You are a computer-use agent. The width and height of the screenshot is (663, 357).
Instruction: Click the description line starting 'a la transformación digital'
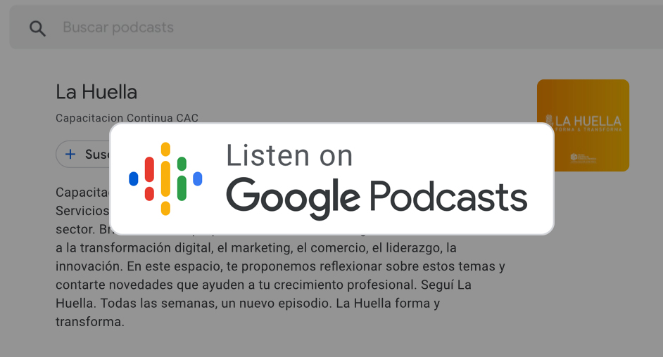255,247
